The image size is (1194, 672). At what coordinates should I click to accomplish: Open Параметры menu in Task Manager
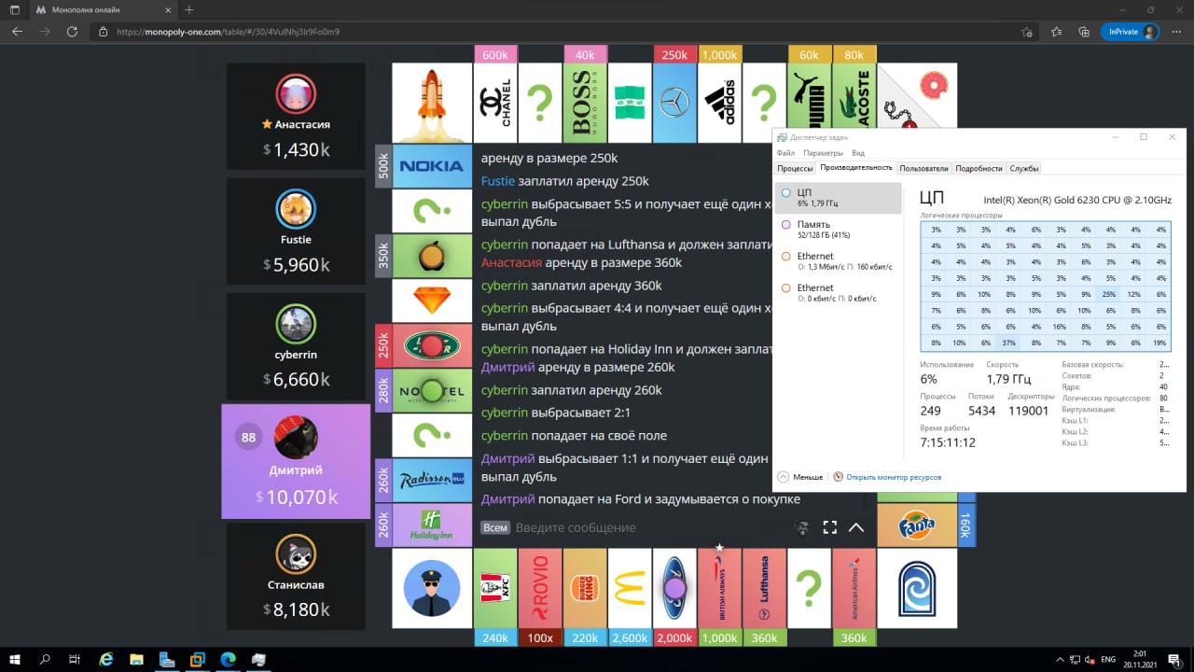[824, 153]
